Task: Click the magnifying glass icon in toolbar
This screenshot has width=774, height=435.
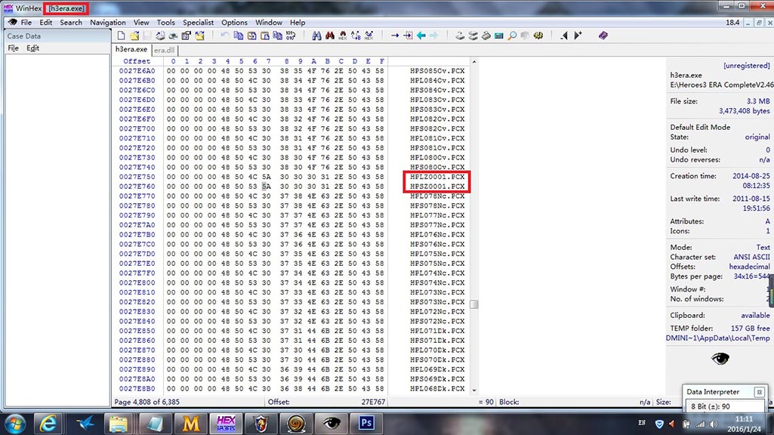Action: 512,35
